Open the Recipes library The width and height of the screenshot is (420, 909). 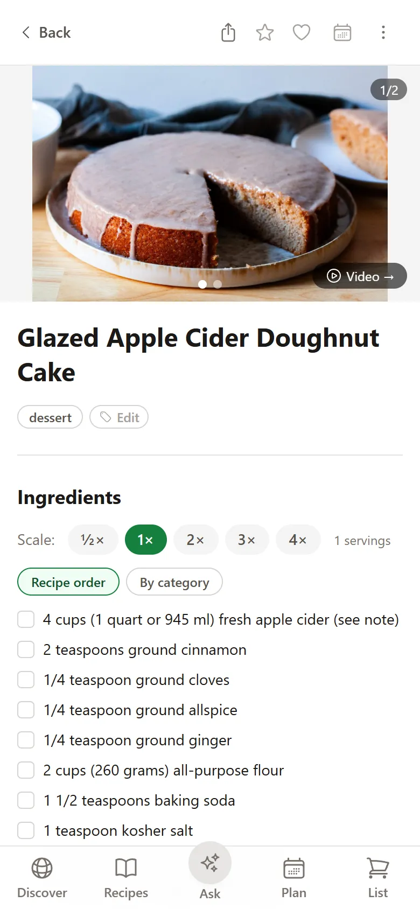pyautogui.click(x=125, y=875)
